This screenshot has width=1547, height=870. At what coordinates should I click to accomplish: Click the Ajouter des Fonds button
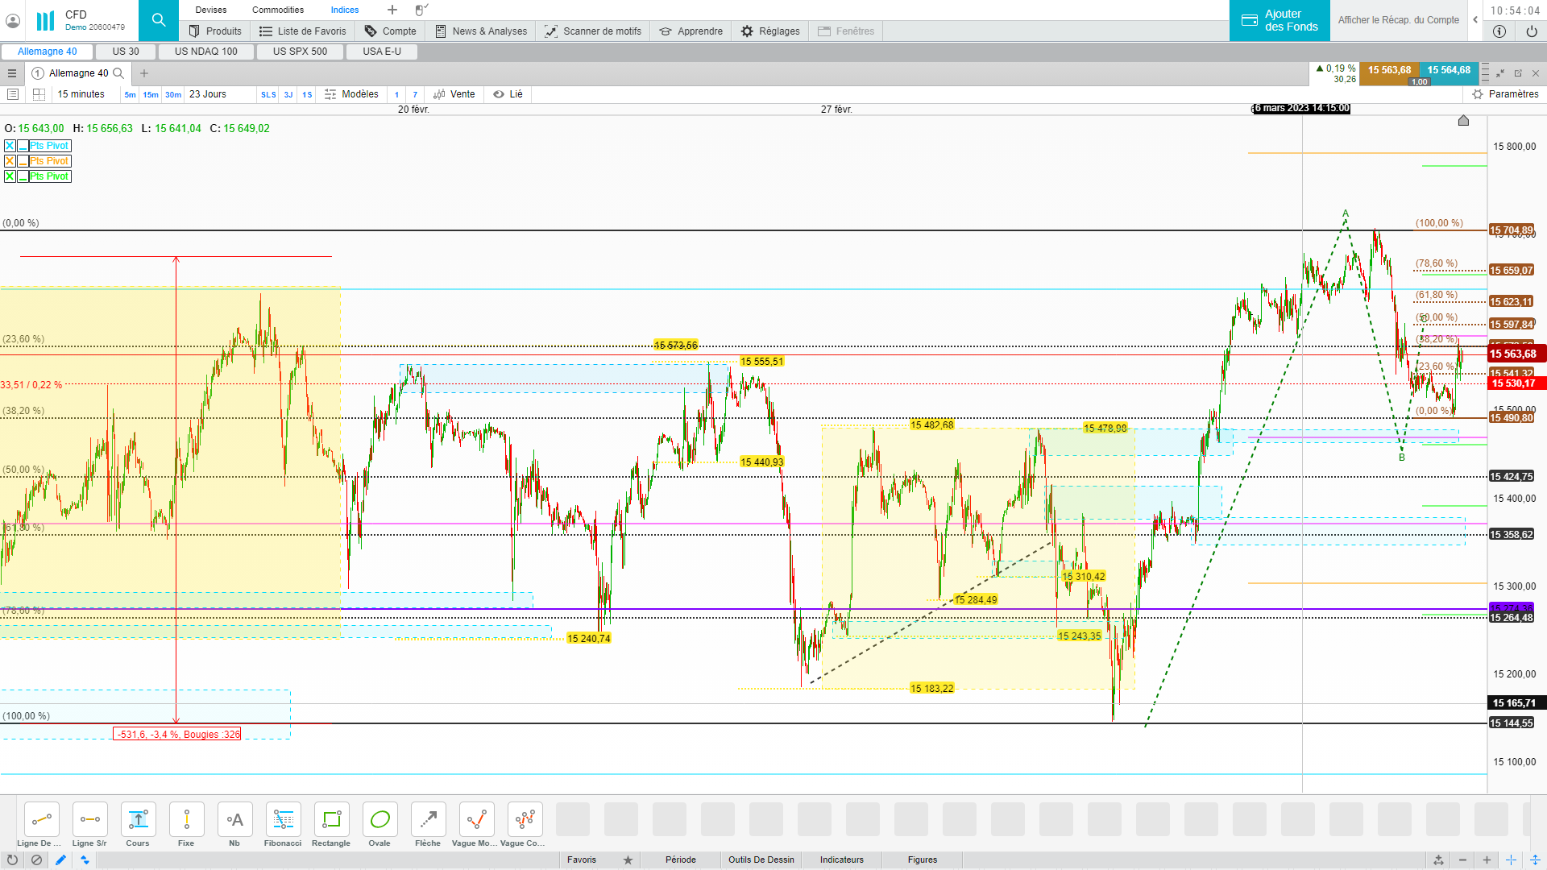1279,20
